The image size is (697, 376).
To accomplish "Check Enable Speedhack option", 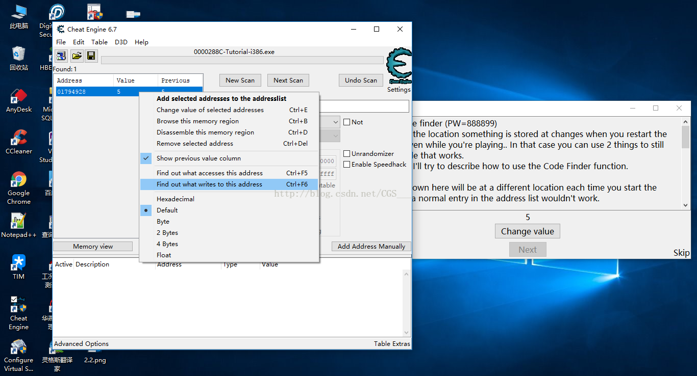I will point(347,165).
